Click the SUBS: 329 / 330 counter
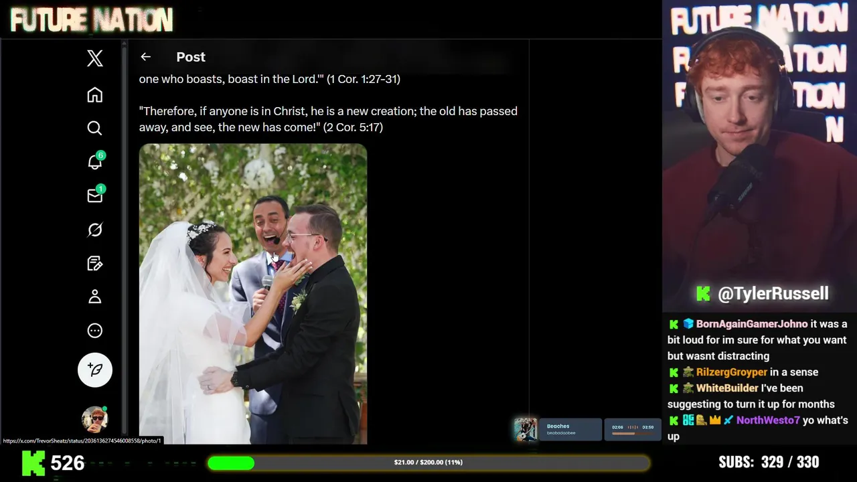857x482 pixels. tap(769, 462)
